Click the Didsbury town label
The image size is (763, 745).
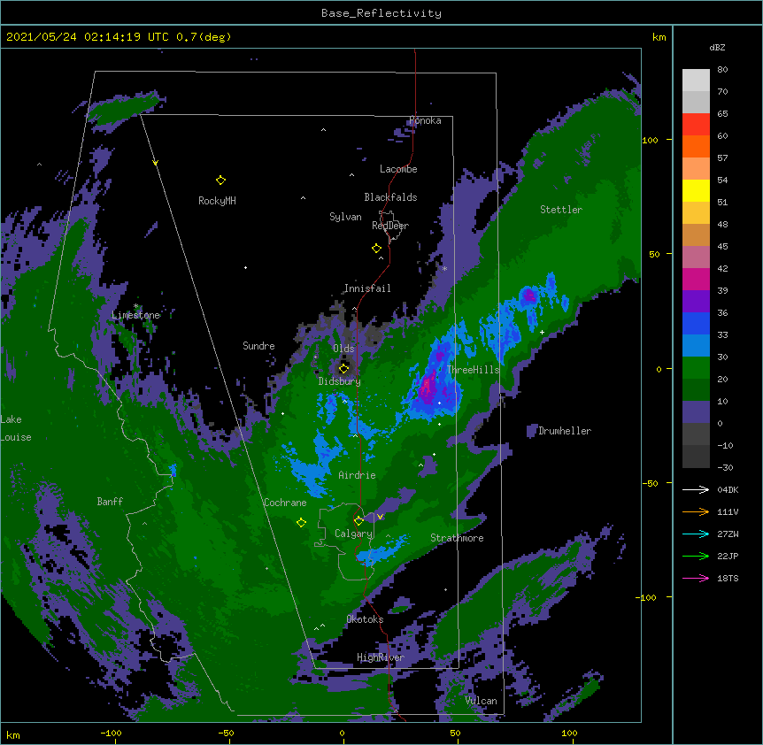[340, 381]
